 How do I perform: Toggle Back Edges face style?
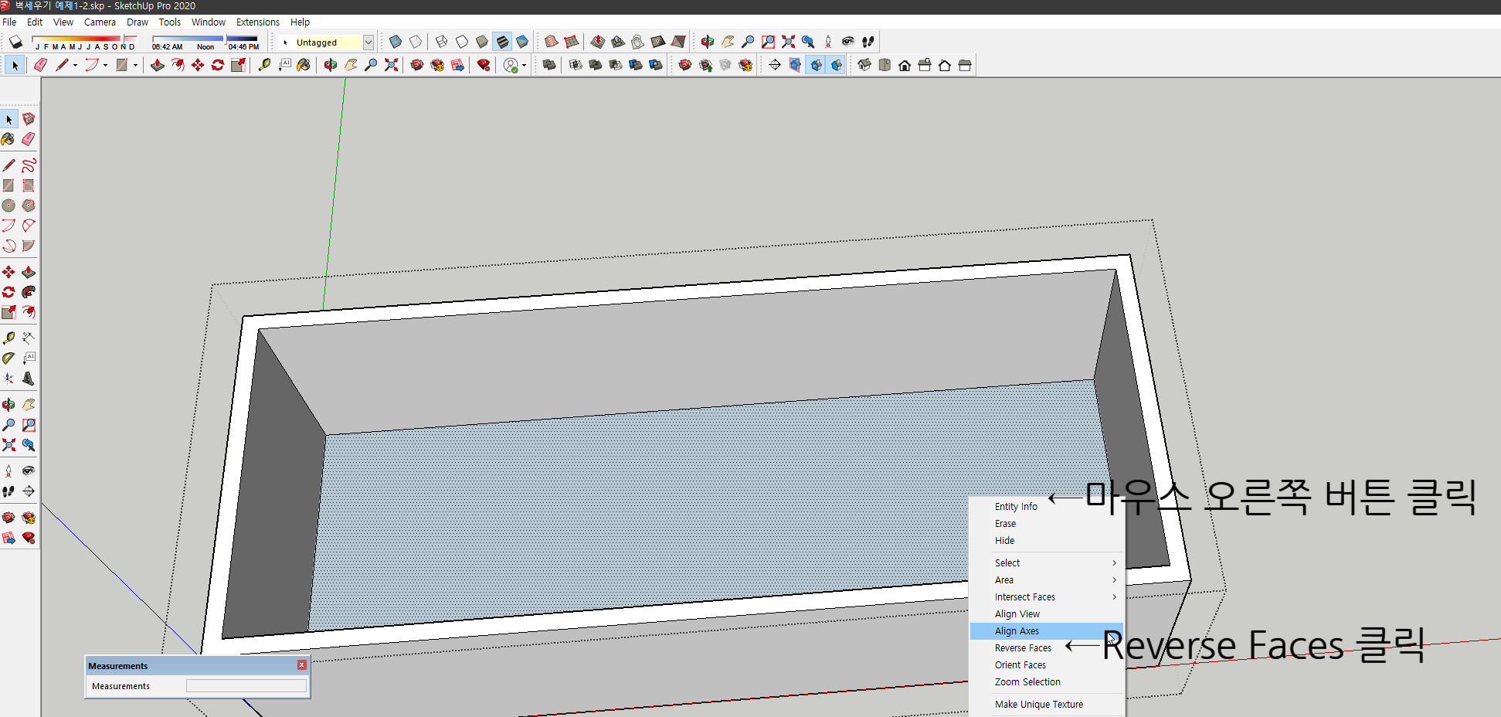[416, 42]
